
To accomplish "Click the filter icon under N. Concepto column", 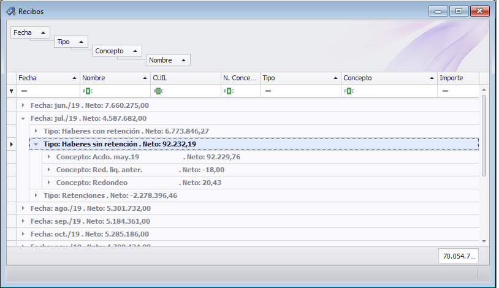I will (x=228, y=91).
